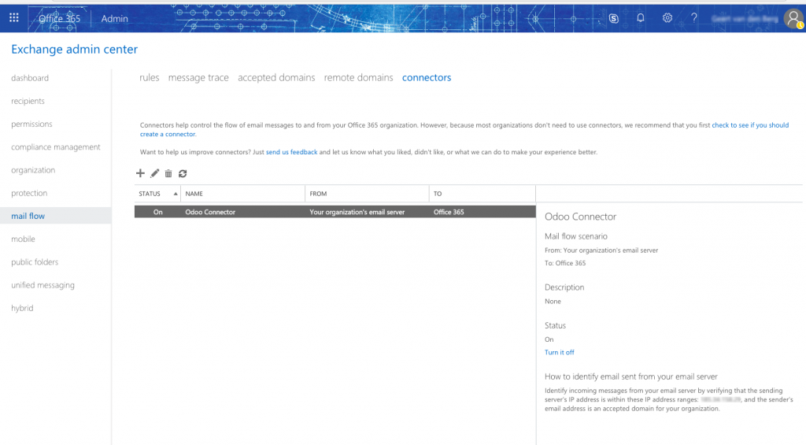Viewport: 806px width, 445px height.
Task: Open organization in the left navigation
Action: (x=33, y=170)
